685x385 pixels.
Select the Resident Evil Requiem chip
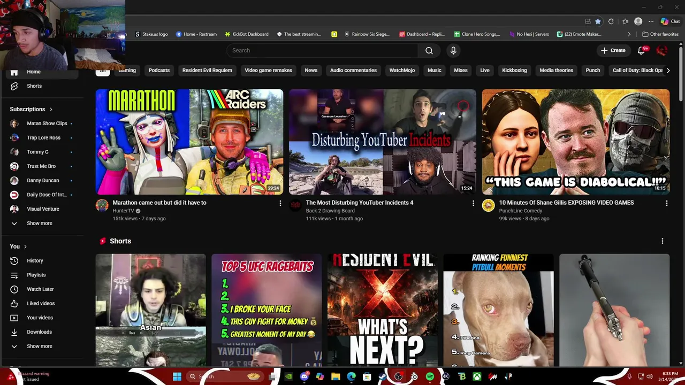click(207, 70)
